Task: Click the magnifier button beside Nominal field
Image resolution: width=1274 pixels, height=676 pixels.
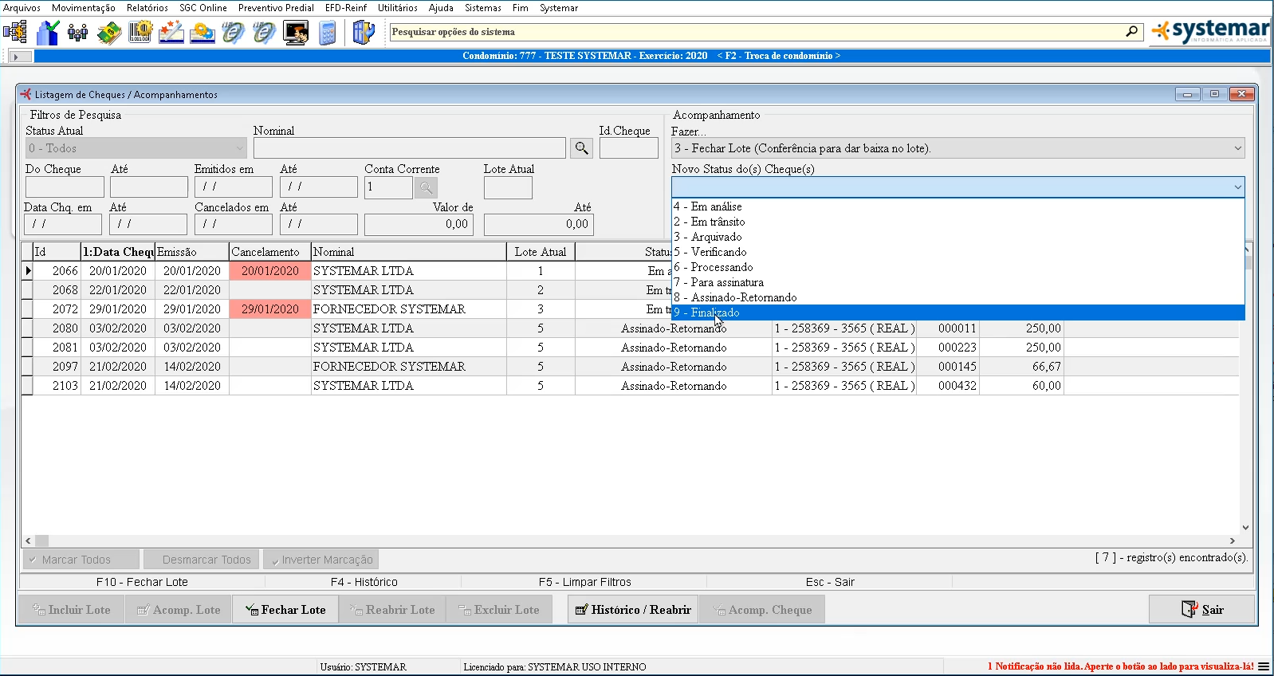Action: [x=581, y=148]
